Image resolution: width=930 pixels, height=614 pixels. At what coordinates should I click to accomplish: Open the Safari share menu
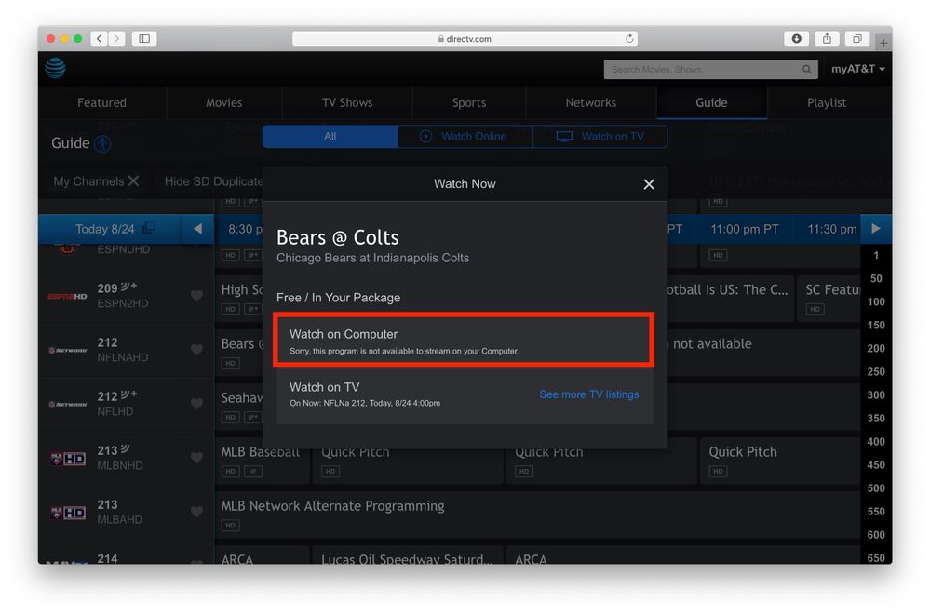tap(827, 38)
